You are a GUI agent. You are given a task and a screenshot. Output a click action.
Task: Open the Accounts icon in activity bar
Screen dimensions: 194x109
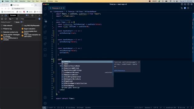click(45, 97)
